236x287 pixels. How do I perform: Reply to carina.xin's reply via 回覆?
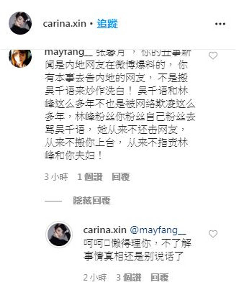coord(160,278)
